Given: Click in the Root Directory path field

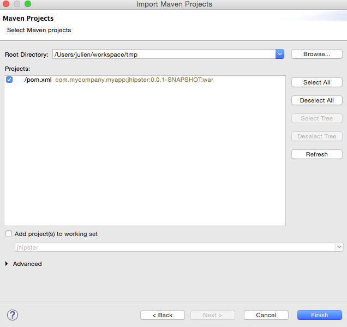Looking at the screenshot, I should (x=163, y=54).
